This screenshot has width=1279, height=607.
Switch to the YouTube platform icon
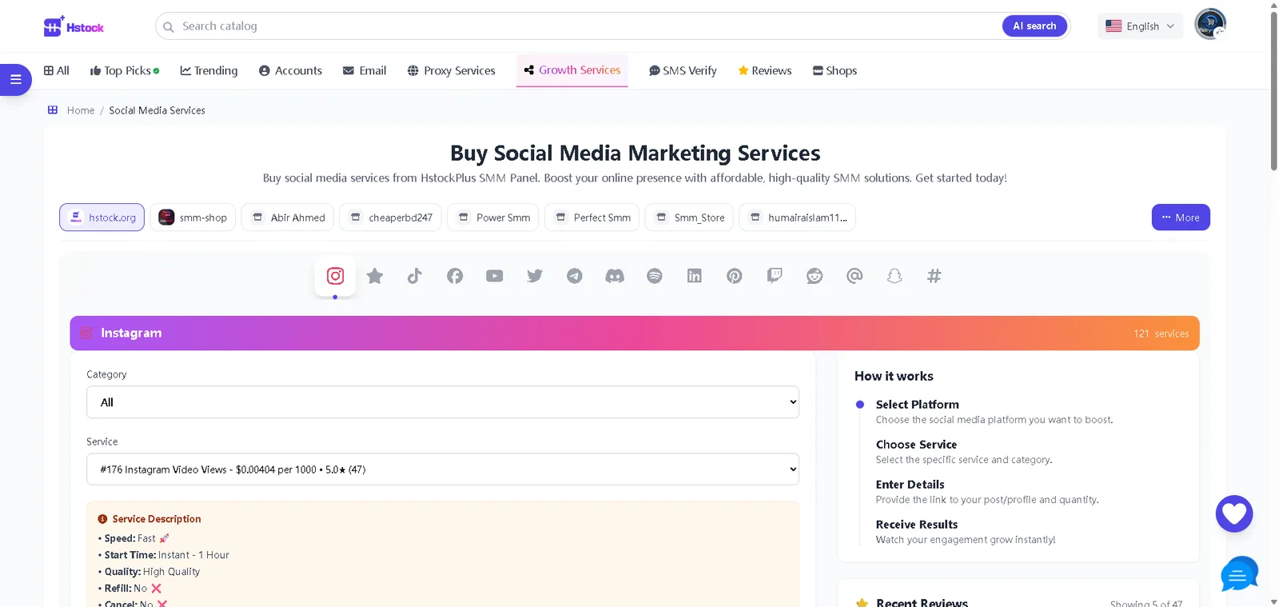tap(495, 276)
